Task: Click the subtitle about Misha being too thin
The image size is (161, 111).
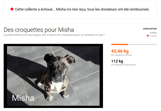Action: pyautogui.click(x=54, y=35)
